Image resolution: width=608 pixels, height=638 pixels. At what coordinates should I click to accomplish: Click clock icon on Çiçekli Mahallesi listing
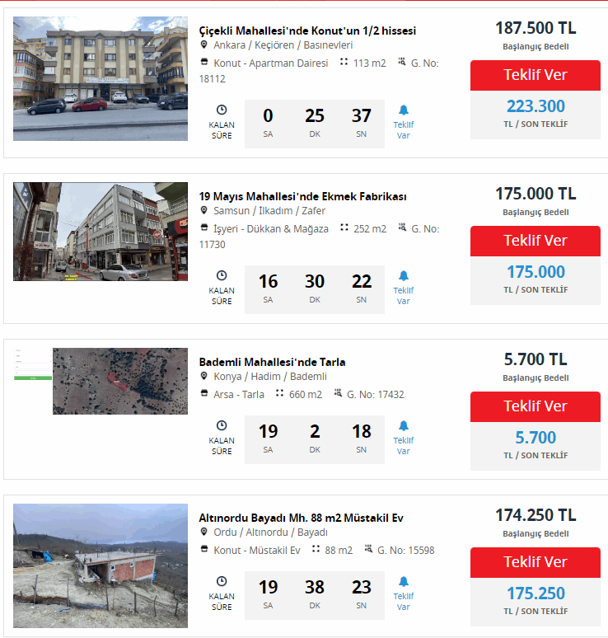pyautogui.click(x=222, y=110)
